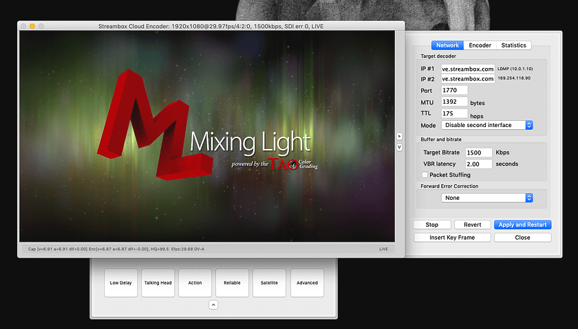Edit the Port field showing 1770
The image size is (578, 329).
455,90
